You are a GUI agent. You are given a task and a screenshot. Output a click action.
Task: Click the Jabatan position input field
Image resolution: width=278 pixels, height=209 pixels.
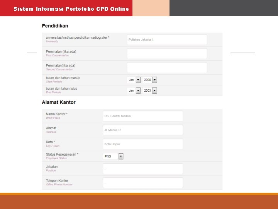point(143,169)
